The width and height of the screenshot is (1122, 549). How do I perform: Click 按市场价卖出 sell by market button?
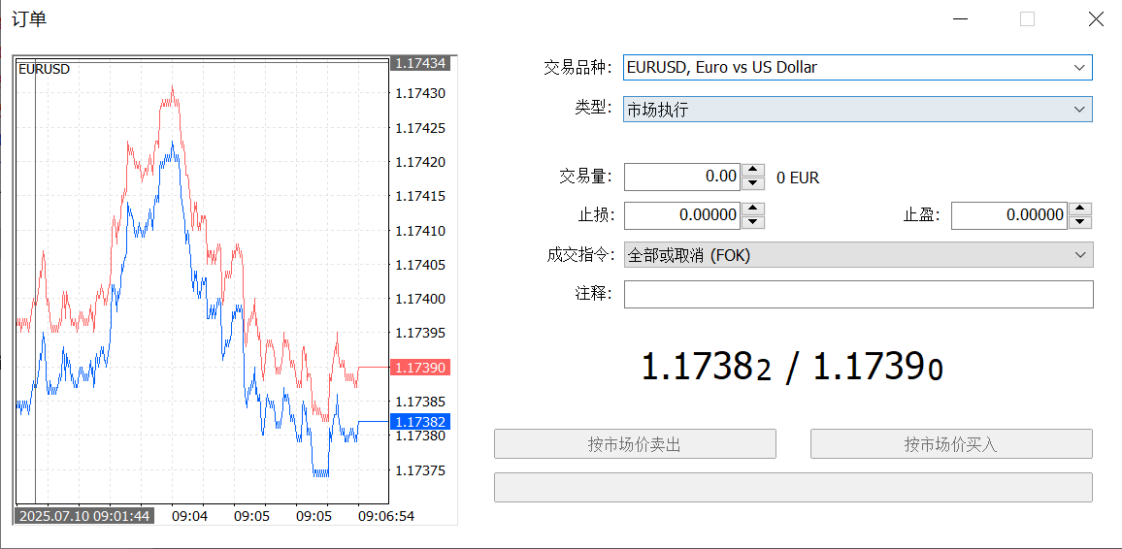[x=635, y=444]
